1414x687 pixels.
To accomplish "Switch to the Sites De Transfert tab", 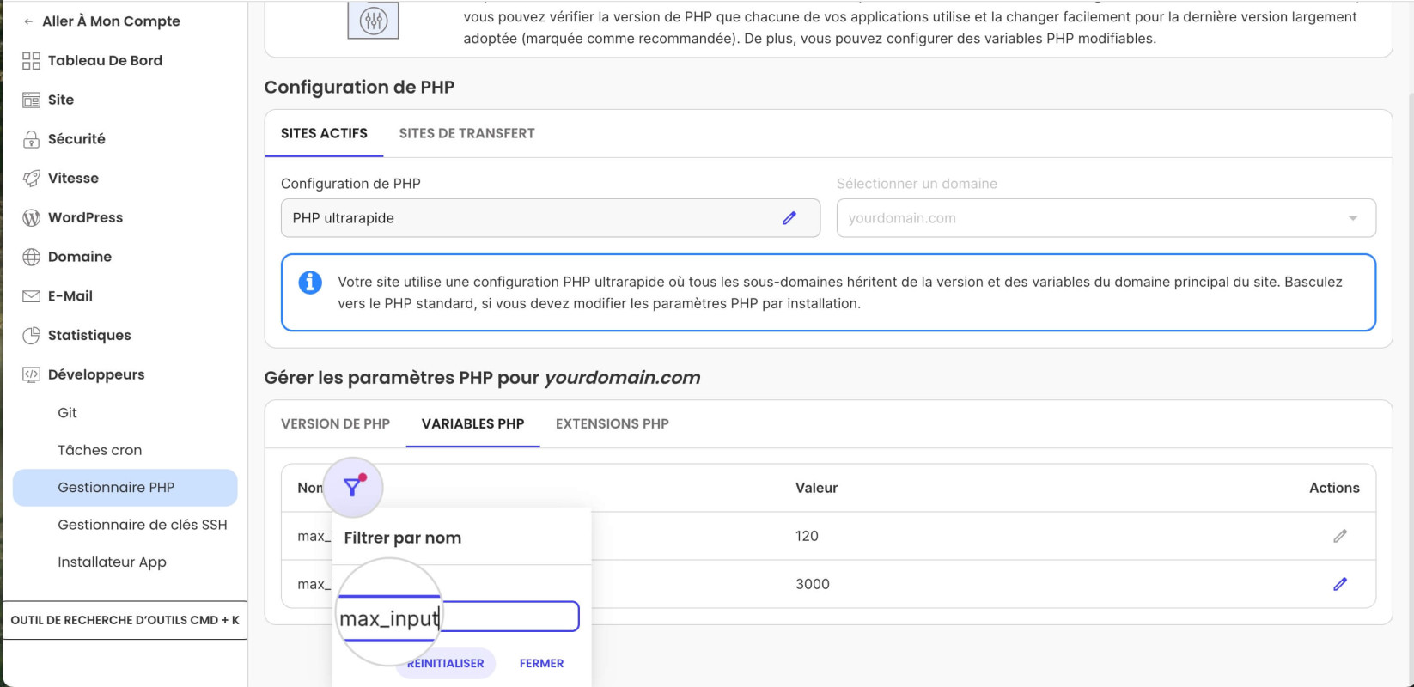I will point(466,133).
